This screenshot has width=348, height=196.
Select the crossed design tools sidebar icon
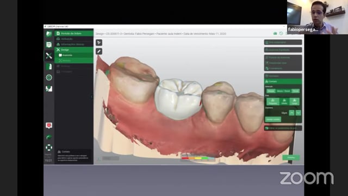(x=49, y=56)
